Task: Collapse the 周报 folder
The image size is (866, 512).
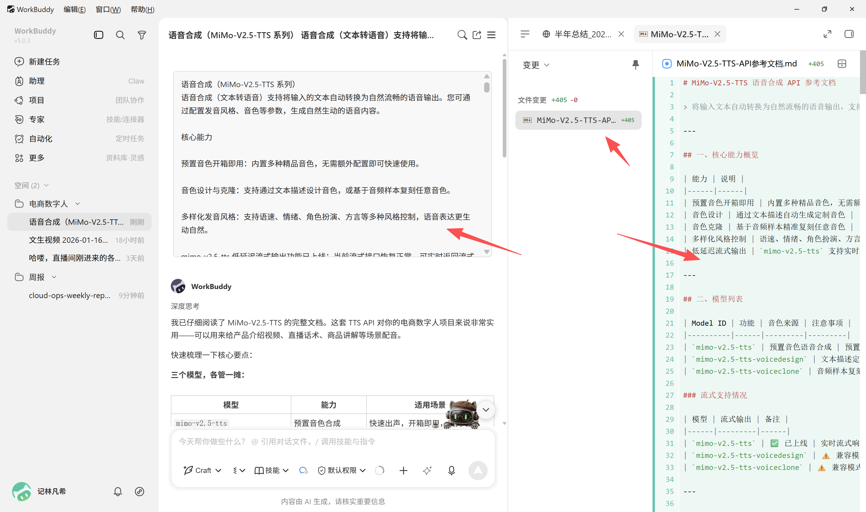Action: click(x=54, y=277)
